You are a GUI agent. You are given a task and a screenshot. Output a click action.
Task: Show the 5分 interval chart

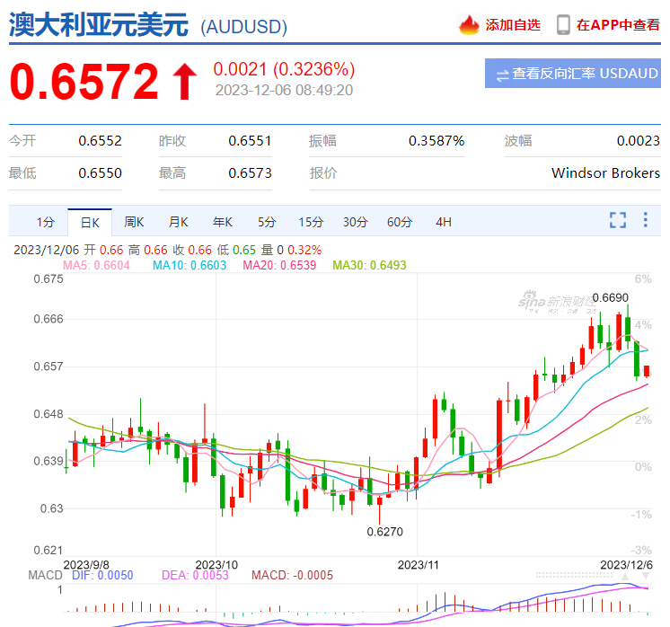coord(267,222)
